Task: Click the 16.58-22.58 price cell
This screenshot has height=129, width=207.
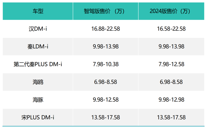Action: pyautogui.click(x=171, y=29)
